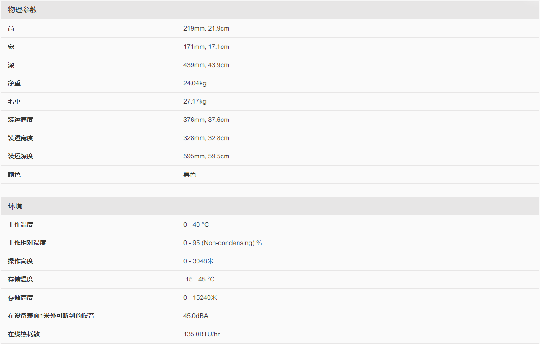Click the 物理参数 section header
The image size is (540, 344).
click(x=22, y=10)
